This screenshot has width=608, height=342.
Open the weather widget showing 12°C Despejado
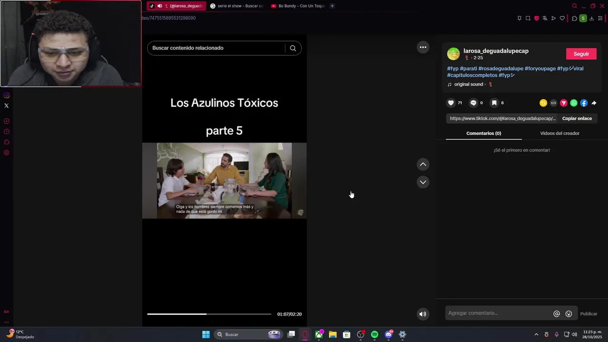click(x=19, y=334)
